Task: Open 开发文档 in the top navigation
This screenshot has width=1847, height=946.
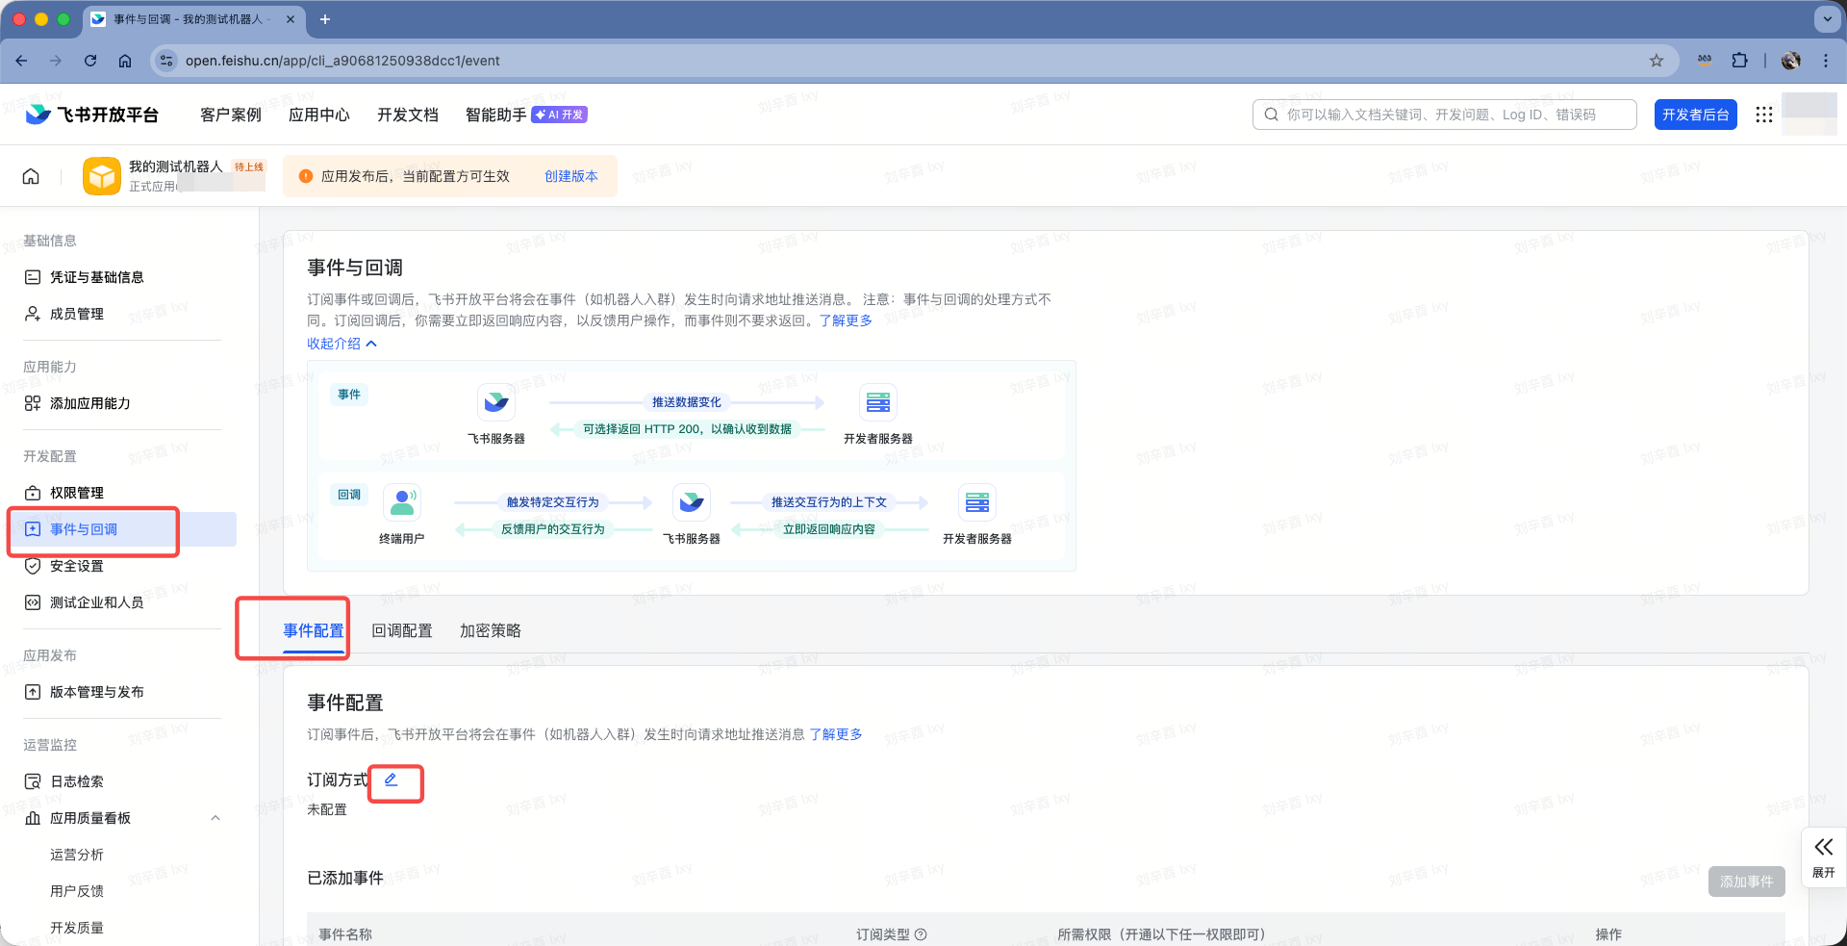Action: [x=408, y=115]
